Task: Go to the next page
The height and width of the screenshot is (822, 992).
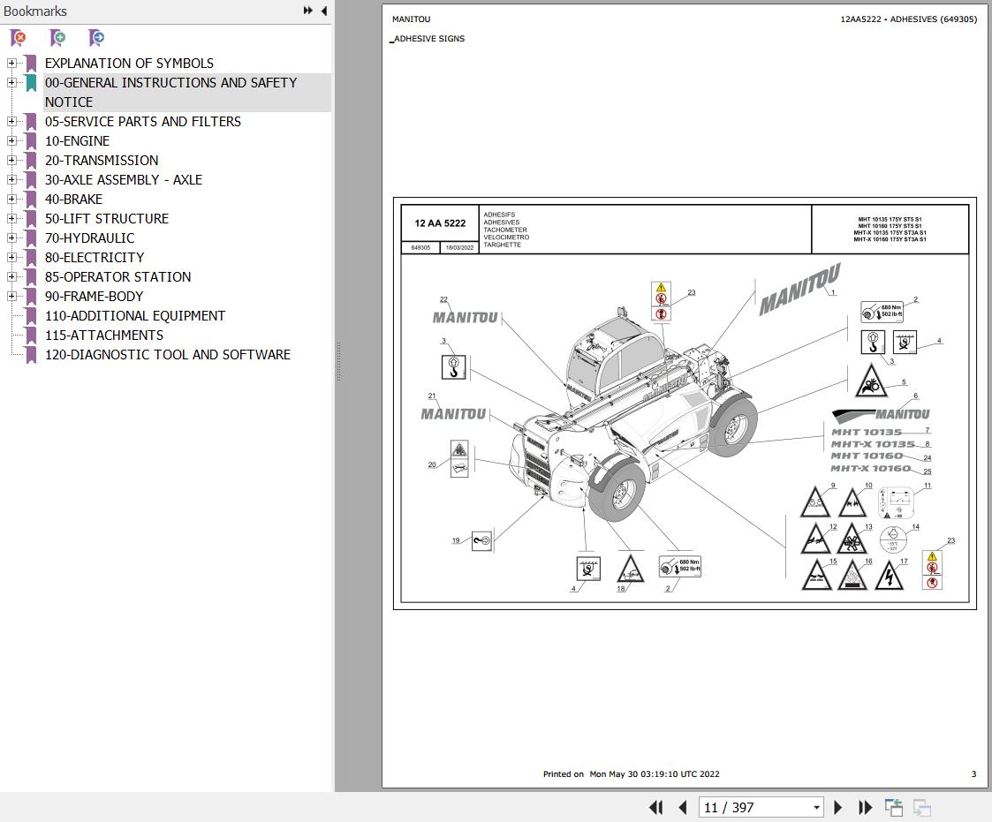Action: (838, 808)
